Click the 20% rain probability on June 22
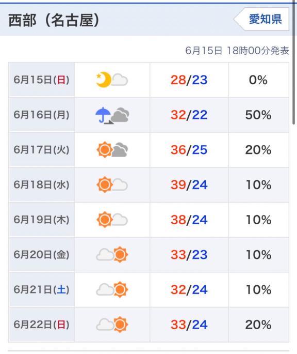297x354 pixels. click(x=258, y=325)
